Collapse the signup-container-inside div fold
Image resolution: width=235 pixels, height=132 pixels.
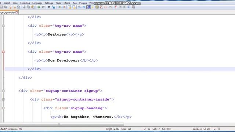click(3, 99)
